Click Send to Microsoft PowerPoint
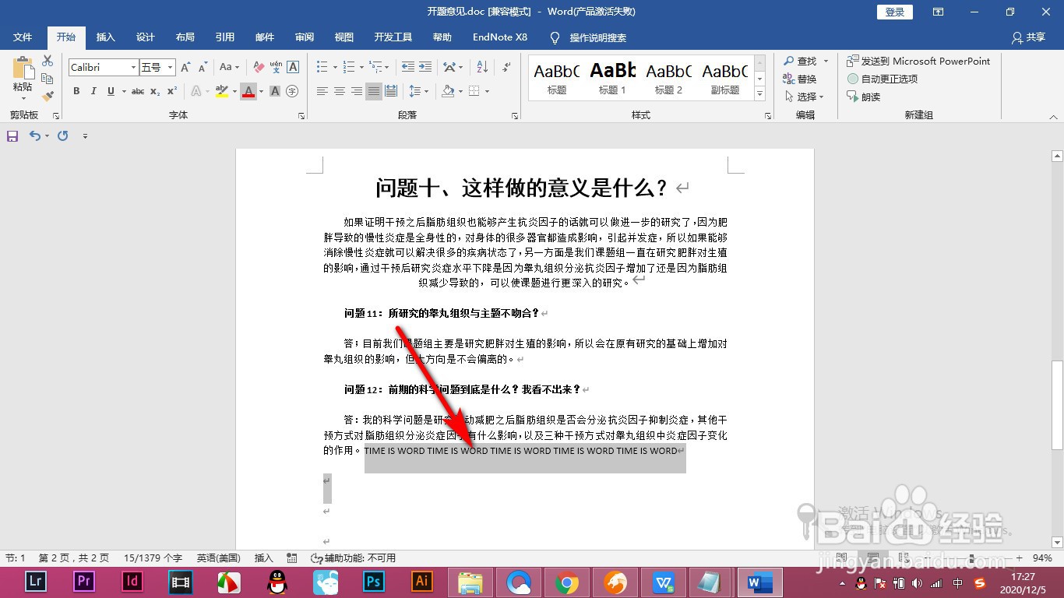The image size is (1064, 598). click(x=918, y=61)
